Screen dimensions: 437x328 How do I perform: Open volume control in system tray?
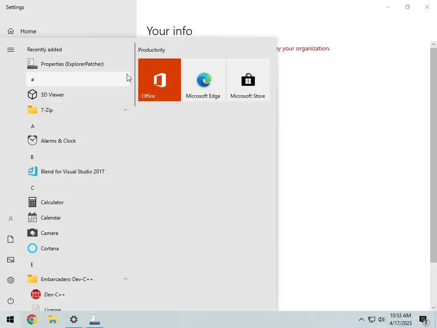[x=382, y=319]
